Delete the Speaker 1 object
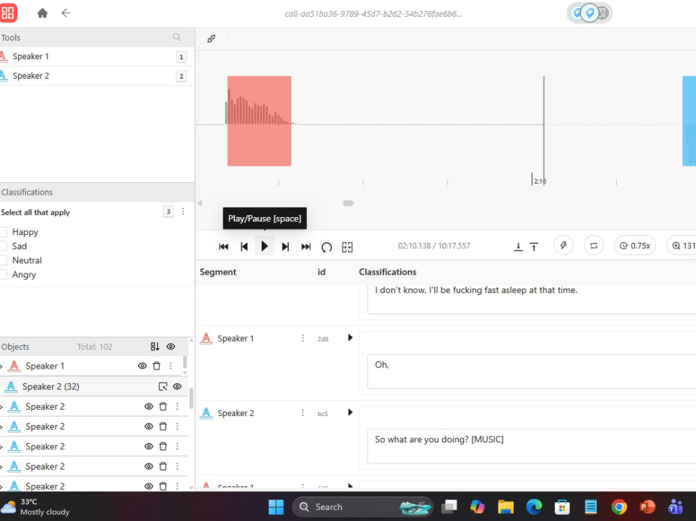Image resolution: width=696 pixels, height=521 pixels. pos(157,366)
